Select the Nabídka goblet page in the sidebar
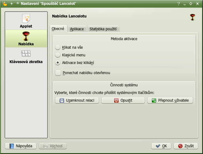The image size is (203, 154). (x=26, y=39)
